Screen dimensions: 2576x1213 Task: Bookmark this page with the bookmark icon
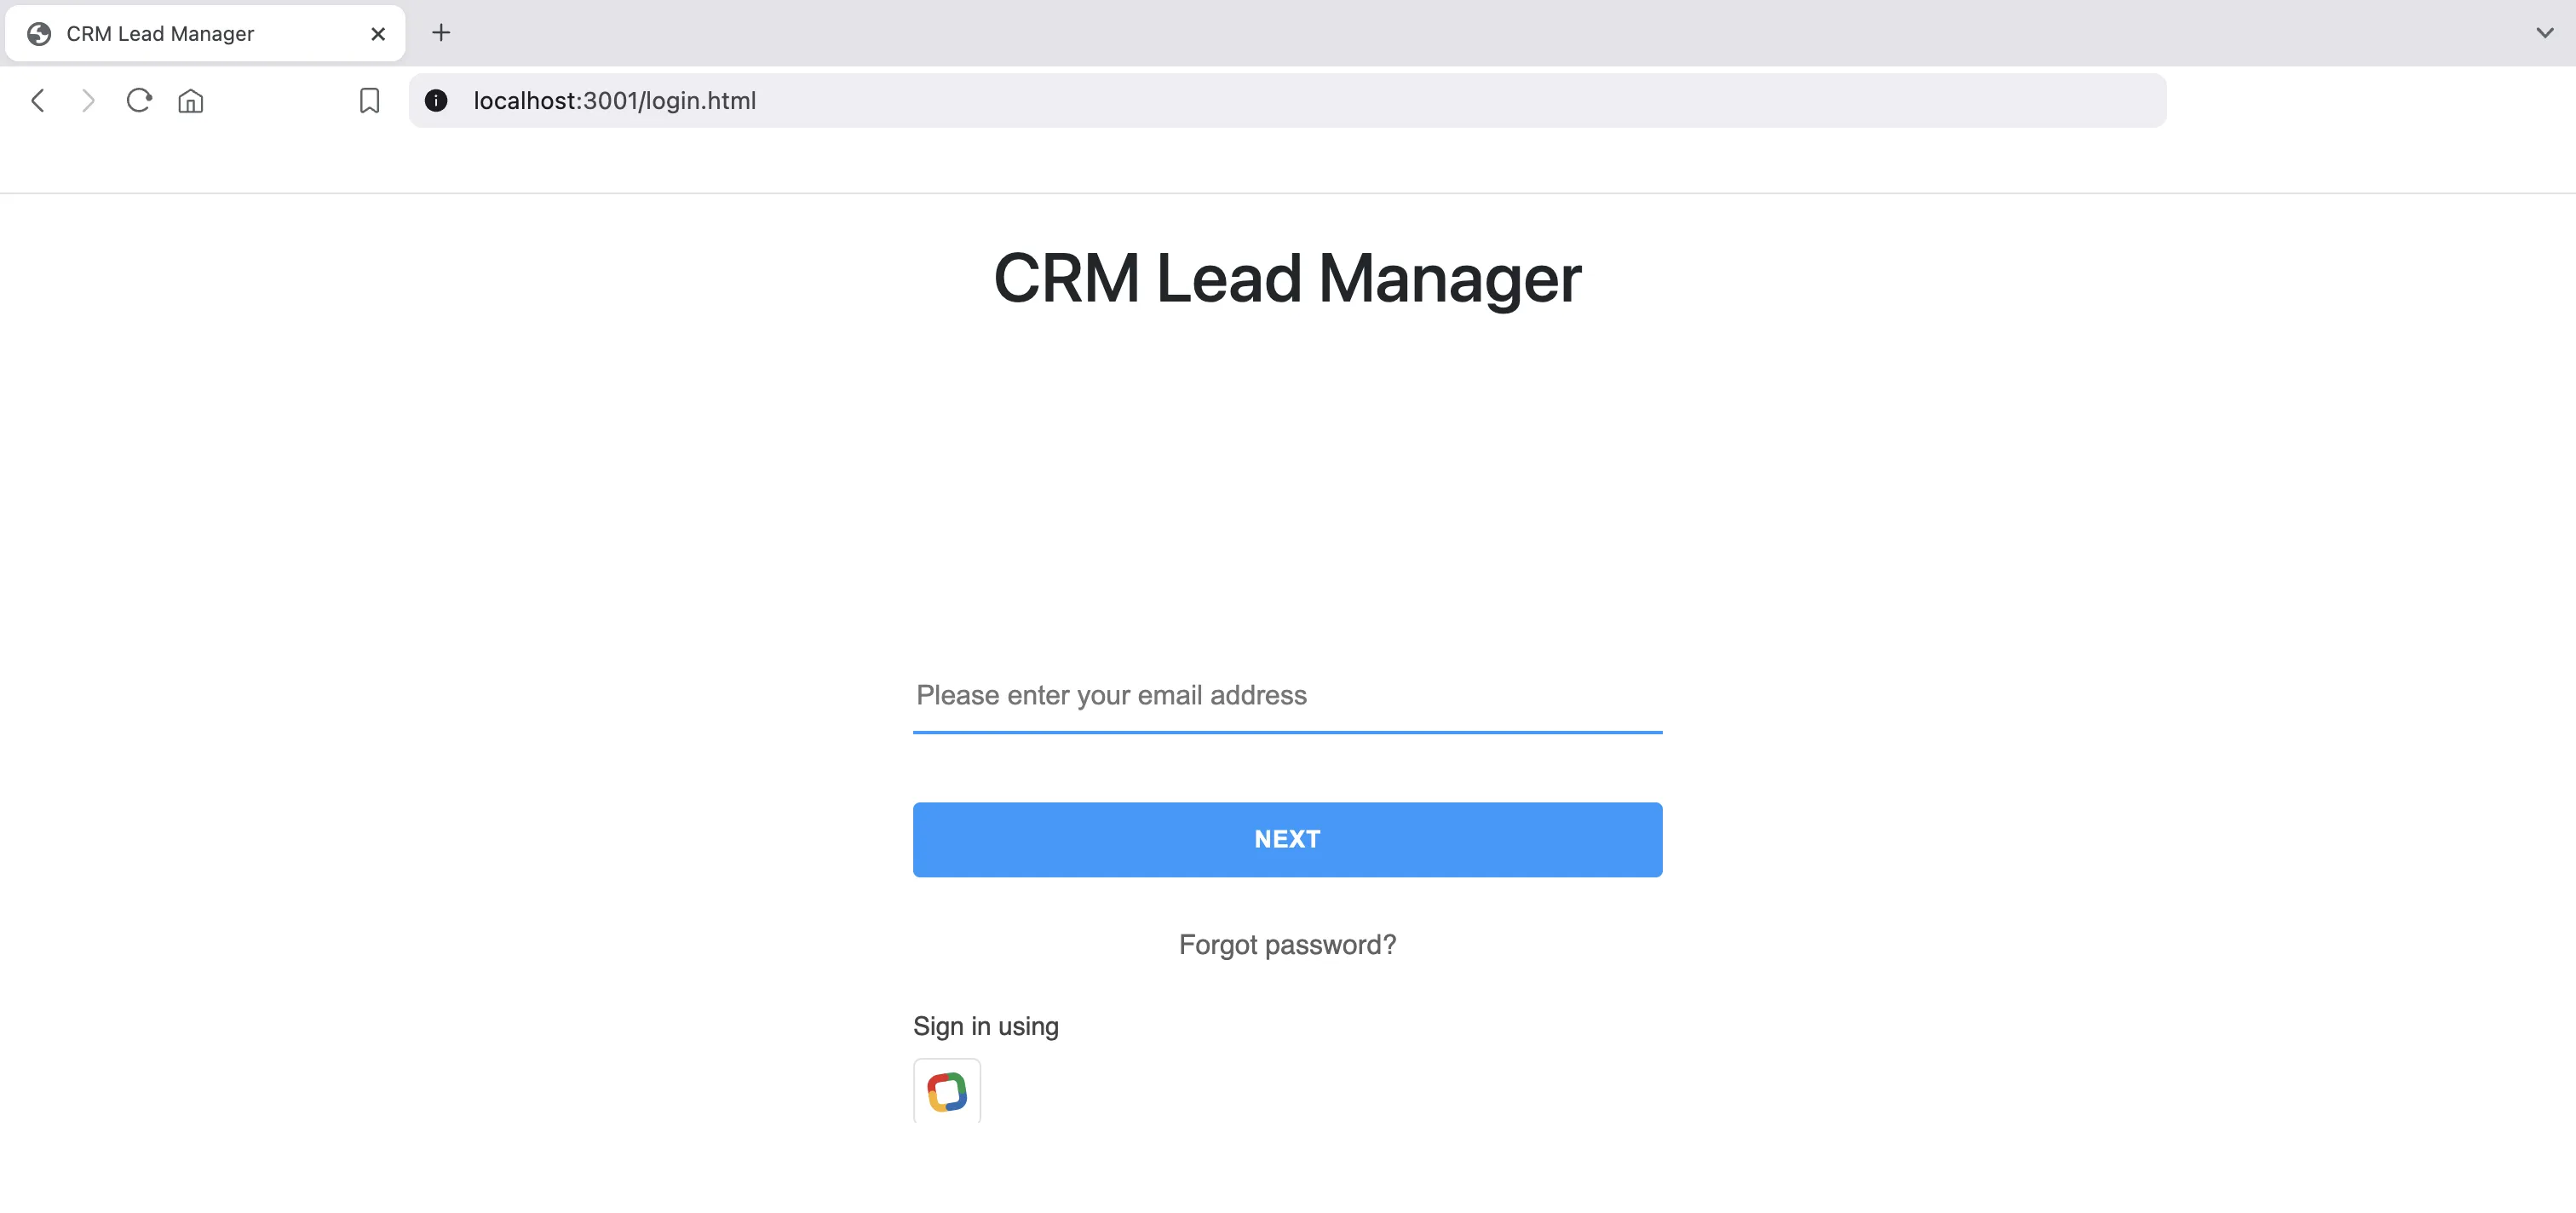[369, 100]
